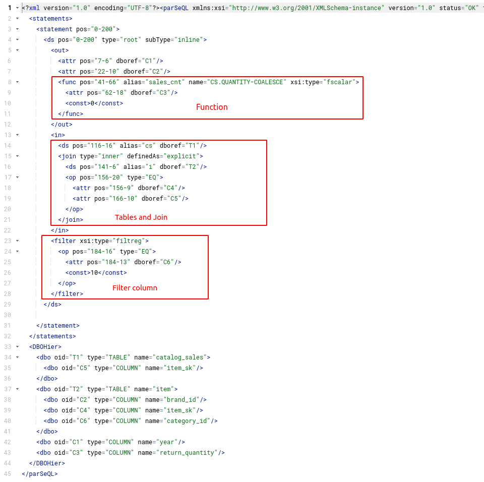
Task: Collapse the func element at line 8
Action: [x=17, y=82]
